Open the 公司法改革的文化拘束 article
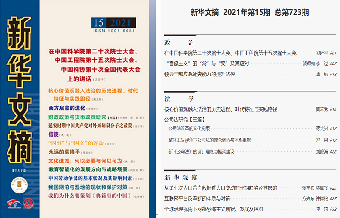Image resolution: width=340 pixels, height=218 pixels. [189, 129]
